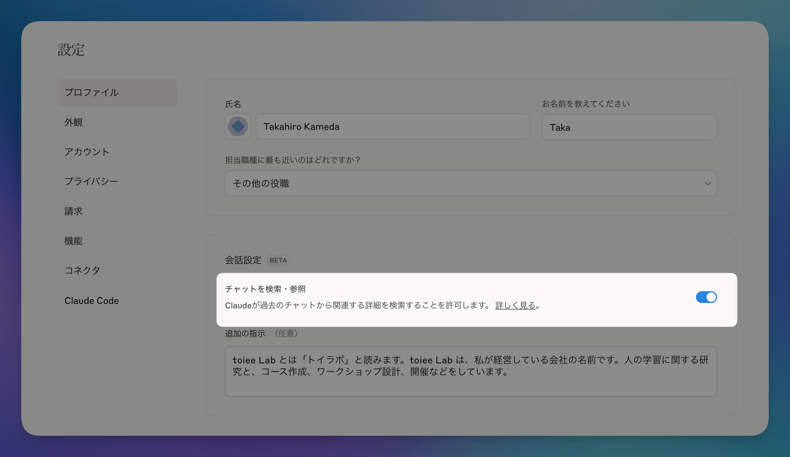This screenshot has width=790, height=457.
Task: Click the 追加の指示 text area
Action: (470, 372)
